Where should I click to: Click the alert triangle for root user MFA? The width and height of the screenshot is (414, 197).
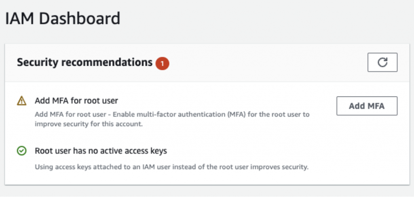[22, 101]
